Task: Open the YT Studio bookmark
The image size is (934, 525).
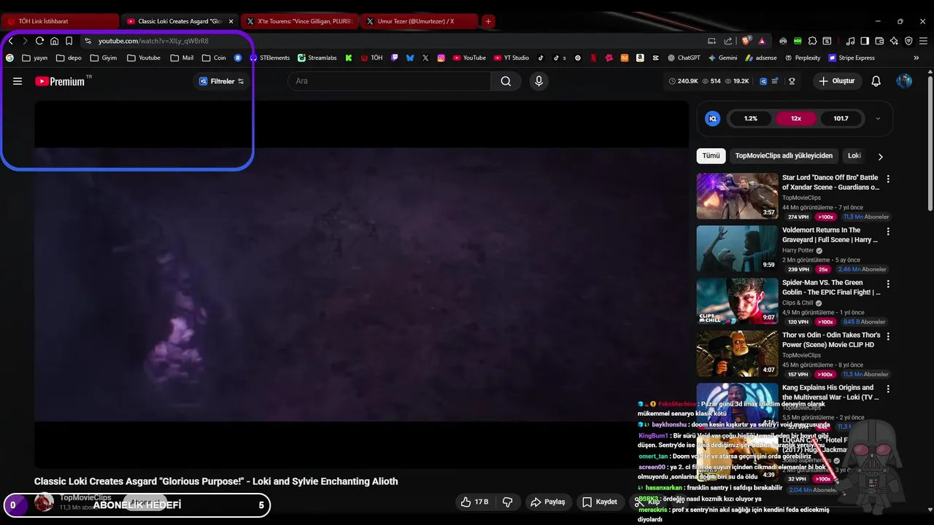Action: [510, 58]
